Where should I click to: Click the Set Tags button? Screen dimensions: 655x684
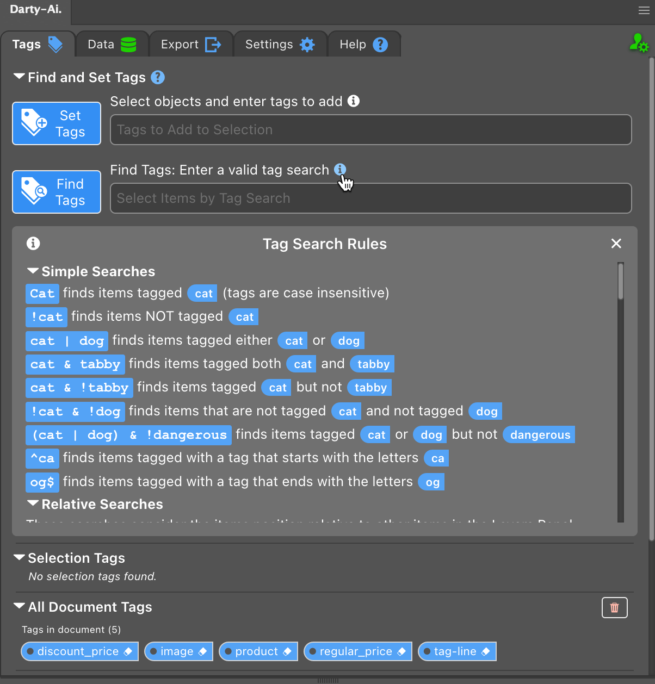pyautogui.click(x=57, y=123)
